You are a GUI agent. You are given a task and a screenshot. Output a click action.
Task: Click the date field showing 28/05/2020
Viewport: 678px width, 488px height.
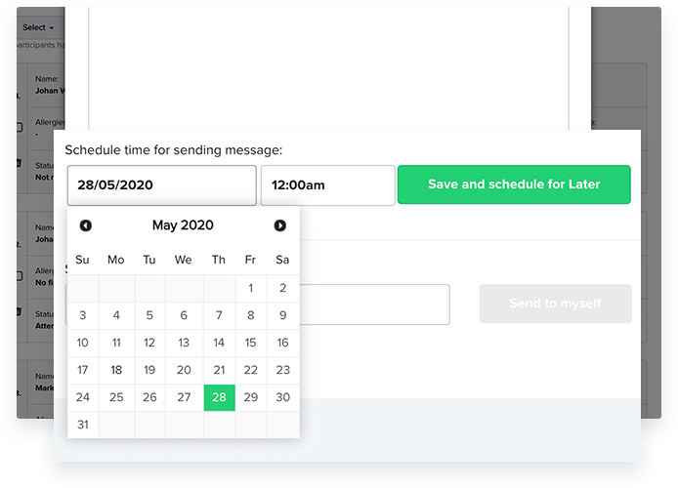162,184
